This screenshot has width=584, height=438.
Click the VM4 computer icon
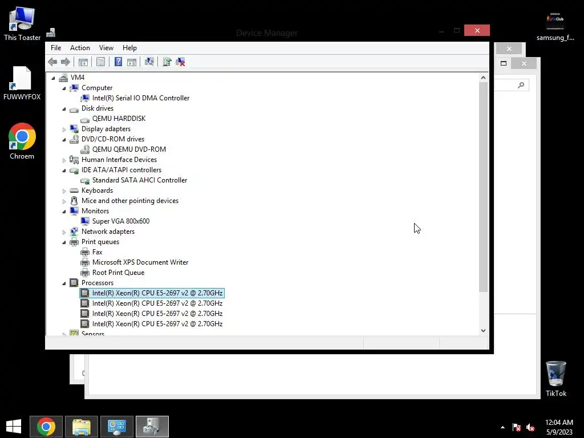[64, 78]
